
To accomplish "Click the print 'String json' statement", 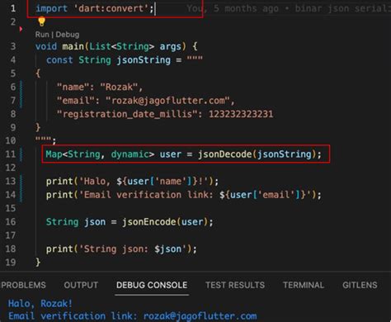I will 121,249.
